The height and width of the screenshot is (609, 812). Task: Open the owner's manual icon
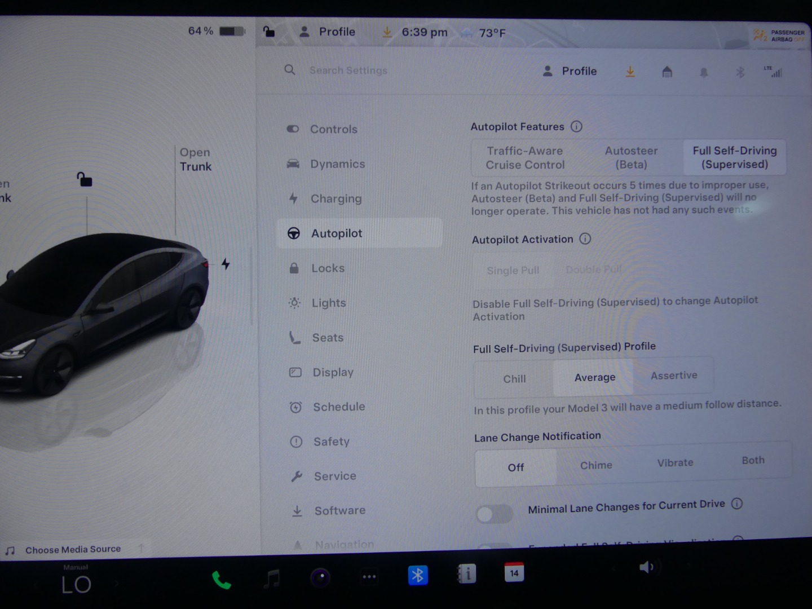click(466, 574)
